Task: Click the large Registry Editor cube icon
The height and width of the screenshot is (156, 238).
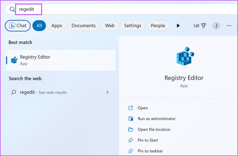Action: (185, 56)
